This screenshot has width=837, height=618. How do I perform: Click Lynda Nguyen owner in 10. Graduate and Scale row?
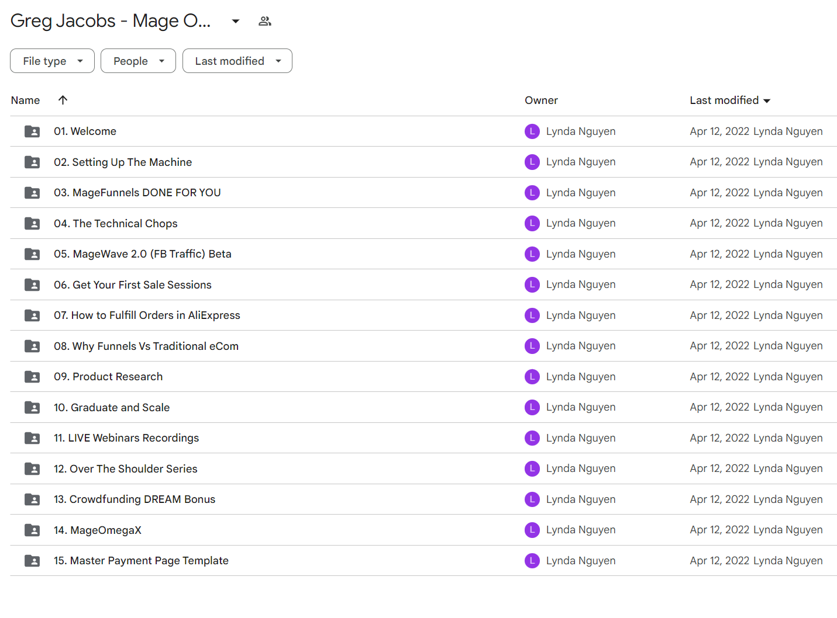[581, 407]
